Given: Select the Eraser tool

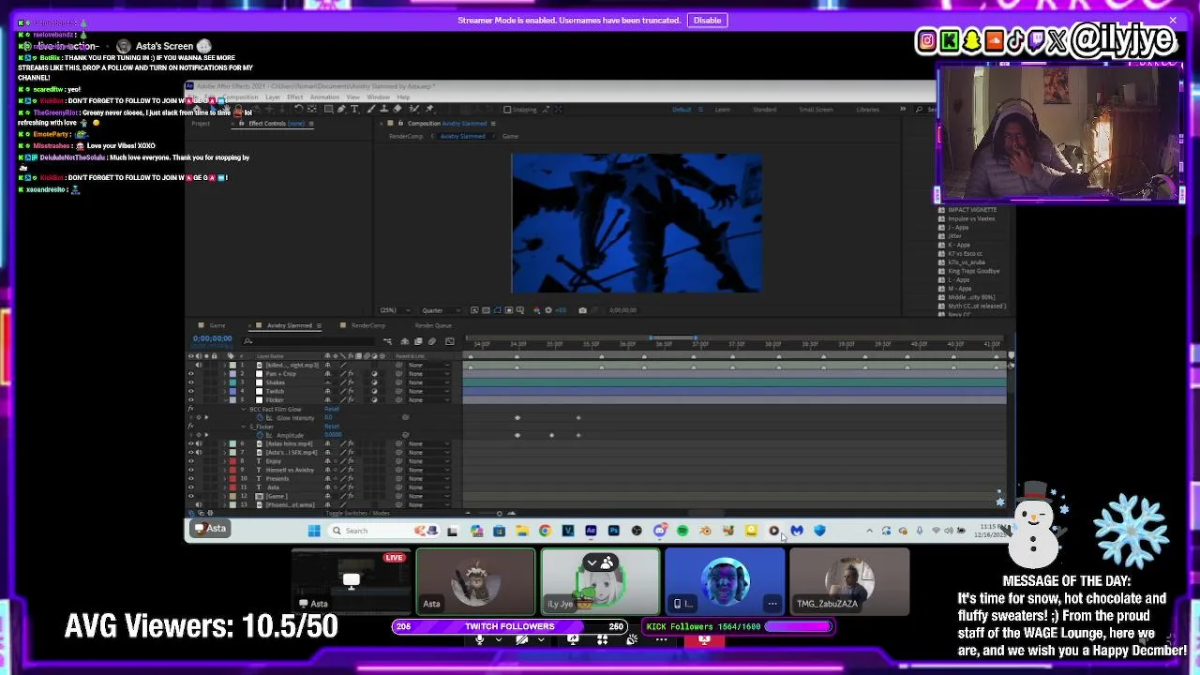Looking at the screenshot, I should point(397,109).
